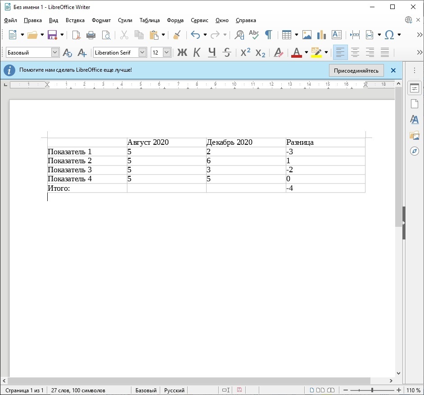Click the Insert Image icon
The image size is (424, 395).
[307, 35]
